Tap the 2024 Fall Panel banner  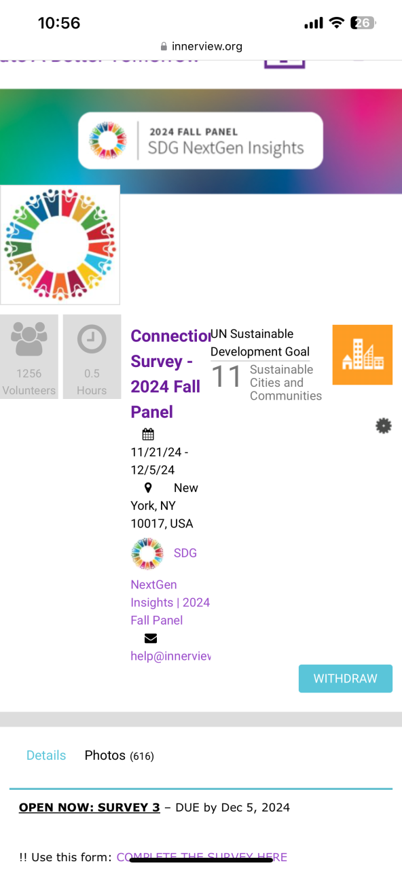point(200,141)
